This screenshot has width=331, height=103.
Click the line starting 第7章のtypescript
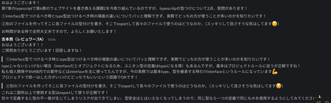[126, 8]
